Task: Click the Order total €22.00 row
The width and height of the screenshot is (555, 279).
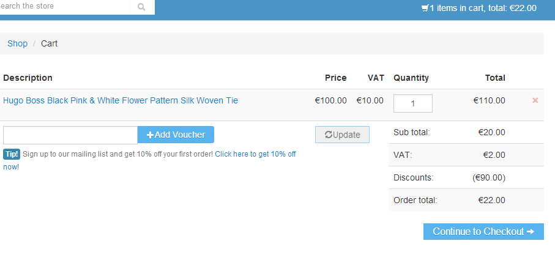Action: pos(466,200)
